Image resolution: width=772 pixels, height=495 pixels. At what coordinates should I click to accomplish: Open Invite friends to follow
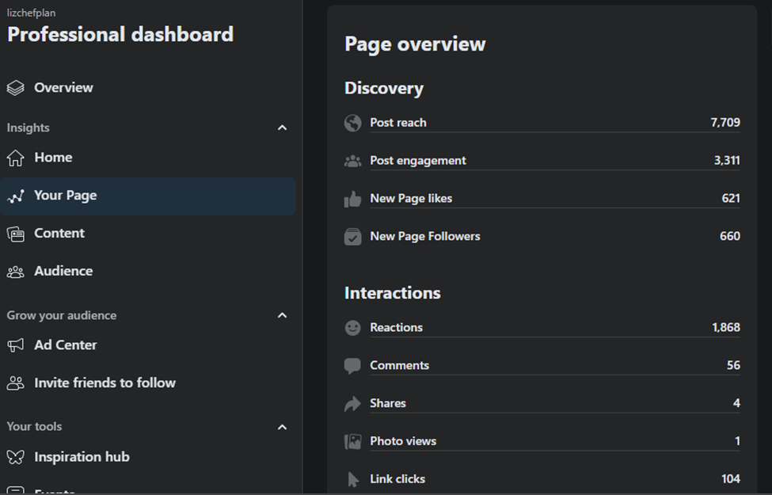105,383
